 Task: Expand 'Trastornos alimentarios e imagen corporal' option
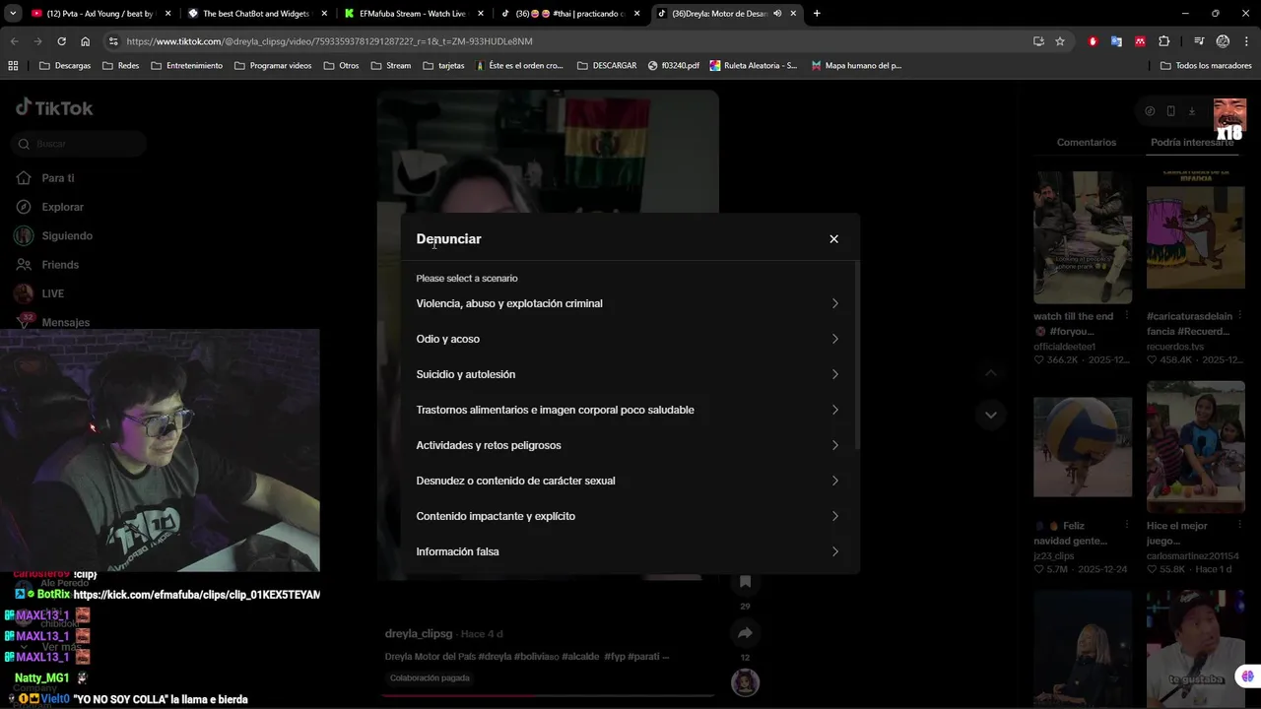629,410
